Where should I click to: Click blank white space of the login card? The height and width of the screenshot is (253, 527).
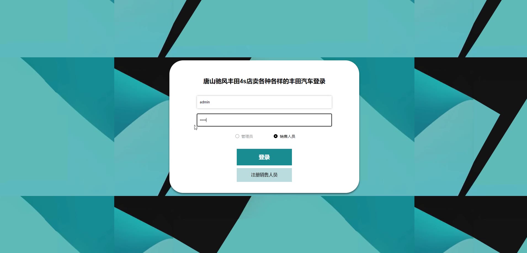click(x=193, y=165)
